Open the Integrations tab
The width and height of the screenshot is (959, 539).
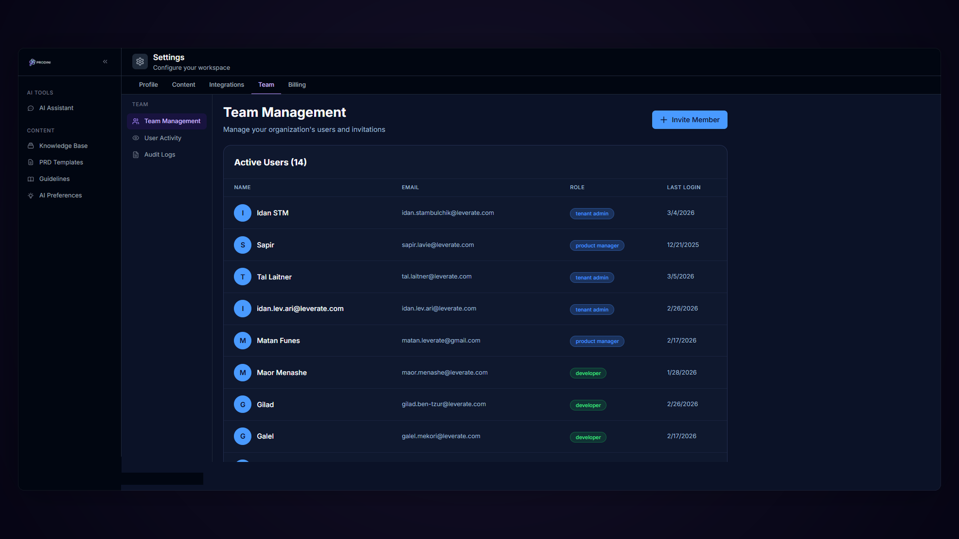226,85
